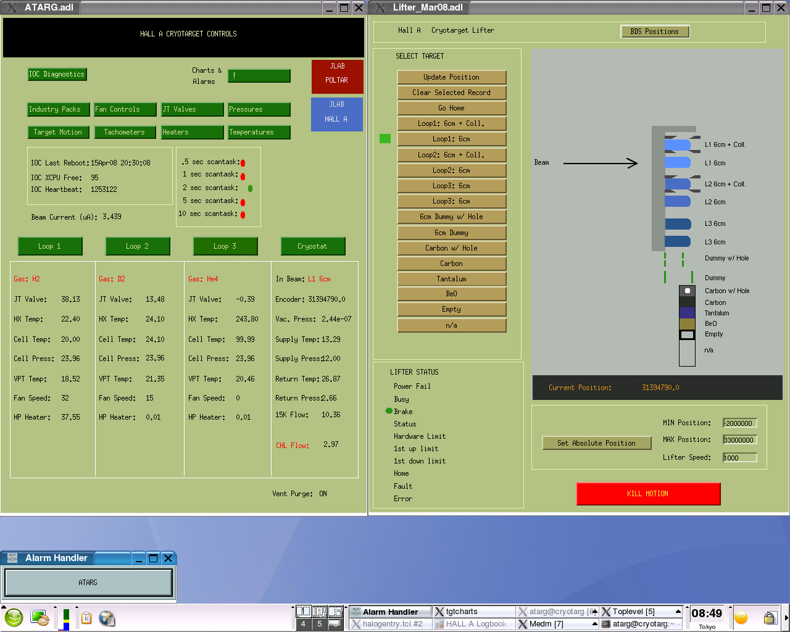Screen dimensions: 790x632
Task: Click the X icon on ATARG.adl title bar
Action: tap(11, 7)
